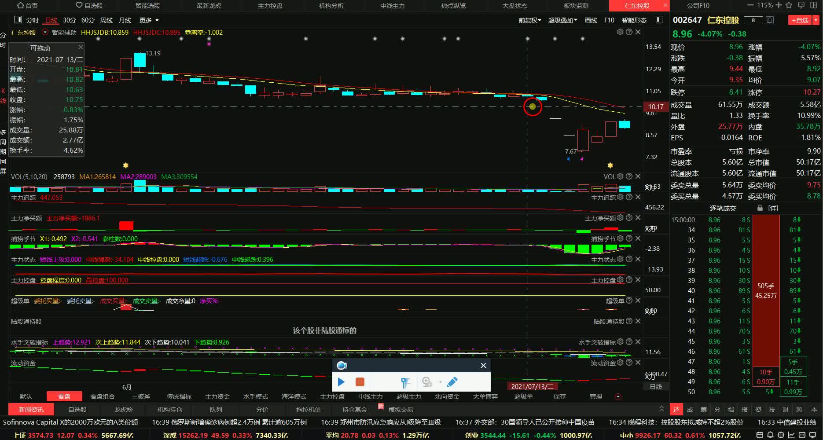The height and width of the screenshot is (440, 823).
Task: Select the 海洋模式 indicator template
Action: 294,396
